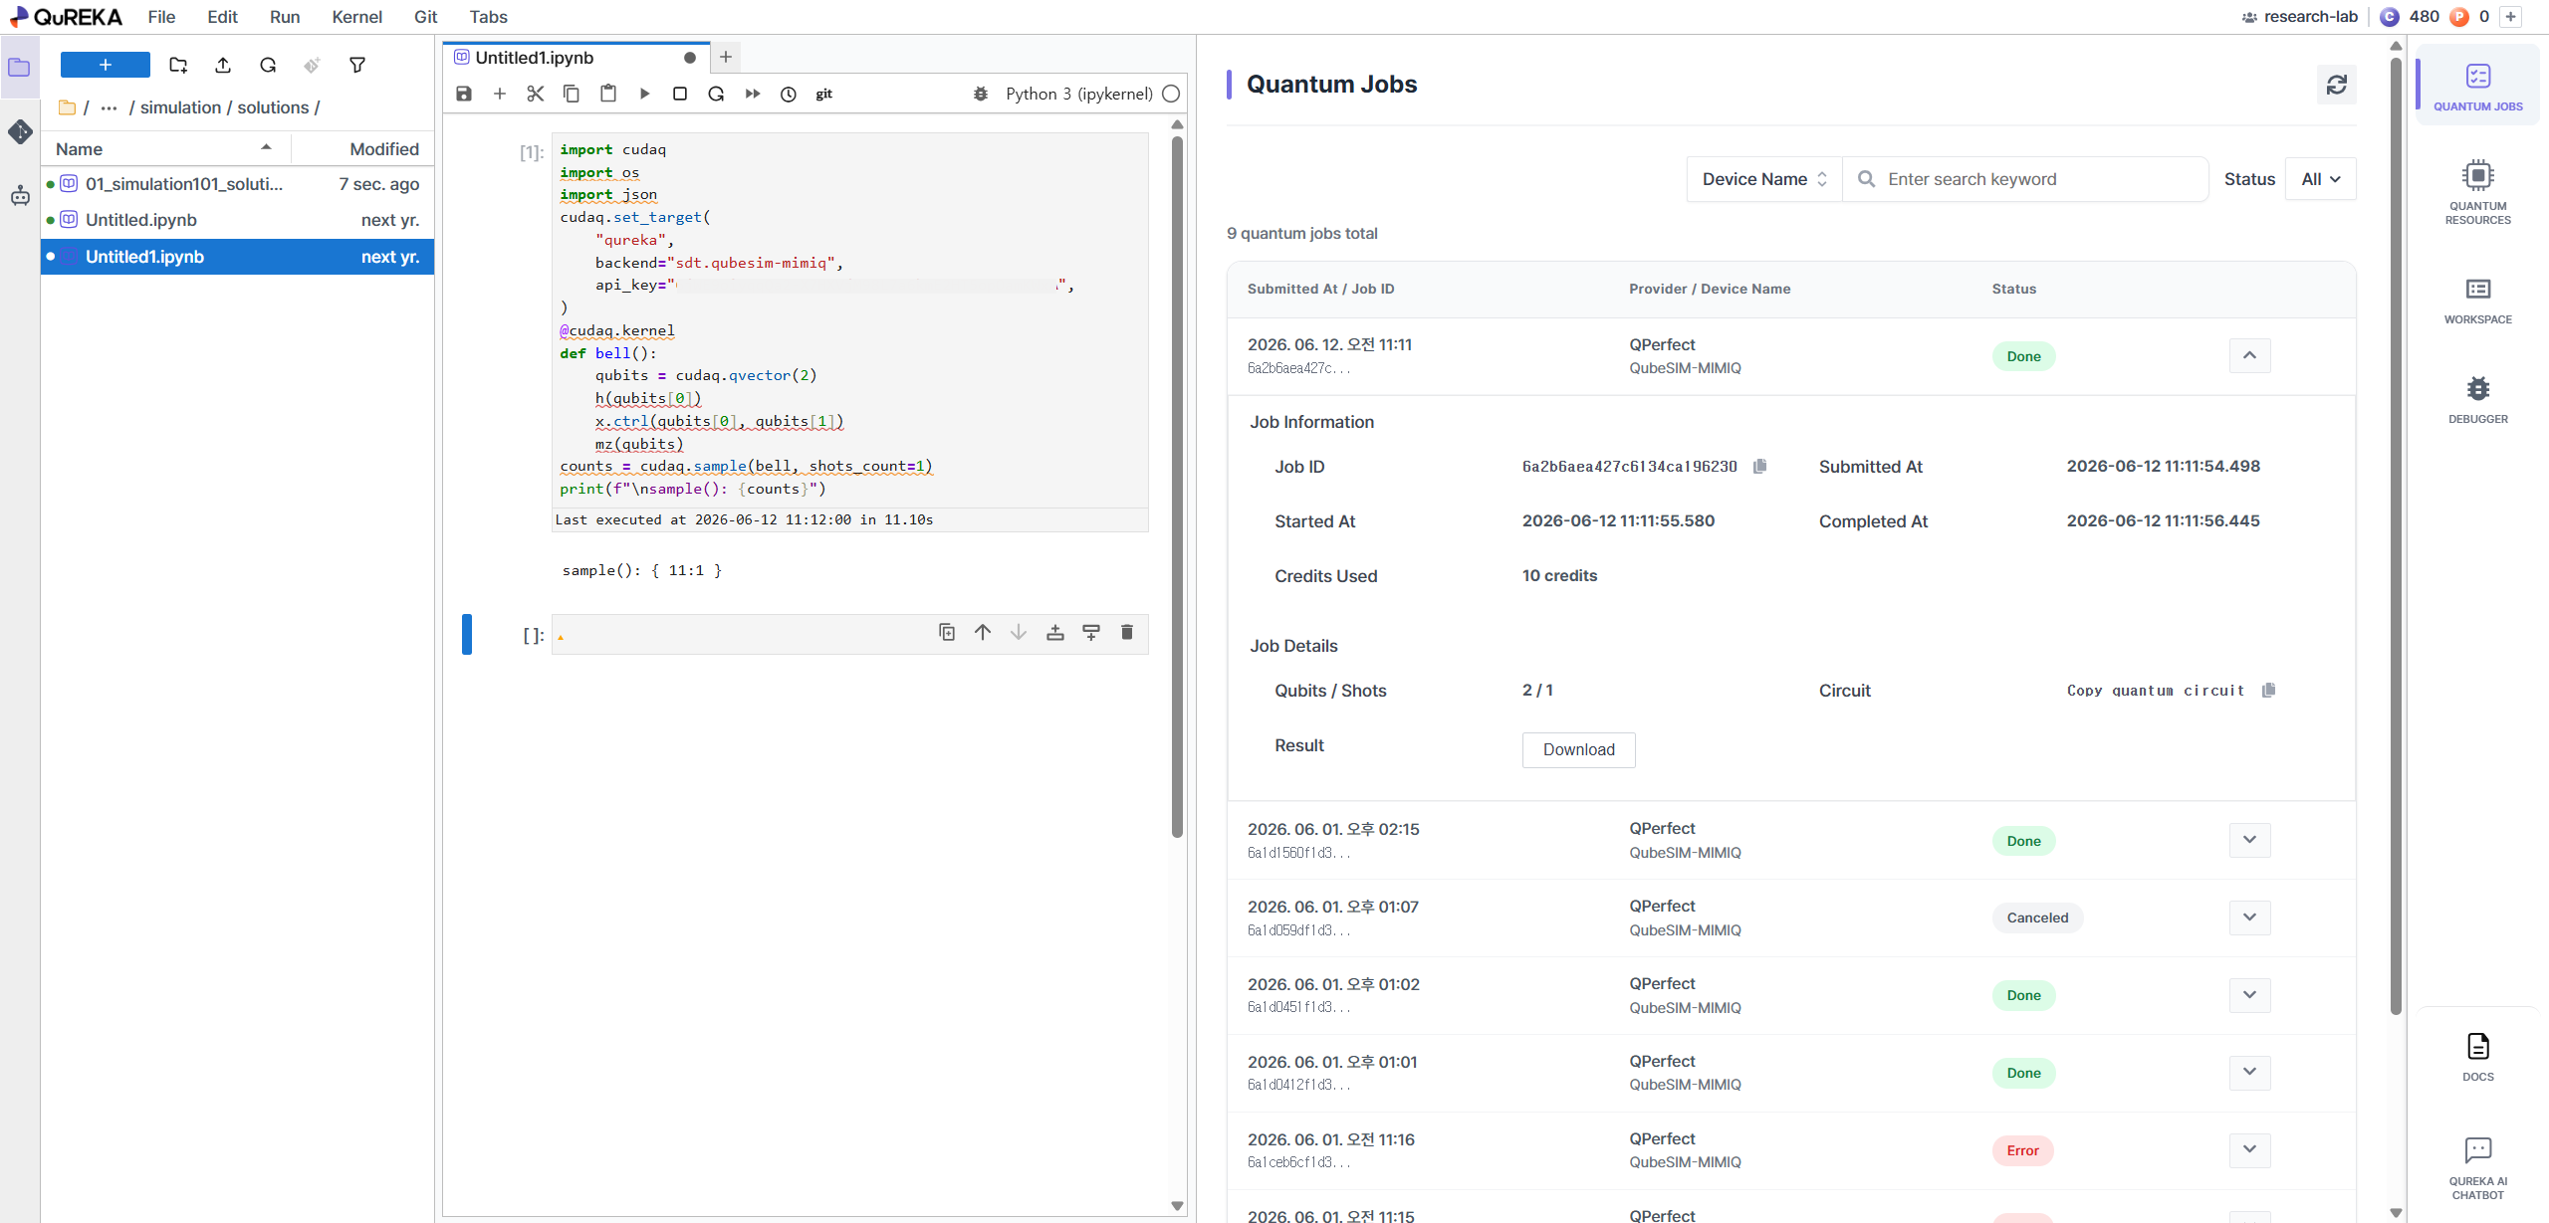Insert a cell above the active cell

[x=1055, y=632]
